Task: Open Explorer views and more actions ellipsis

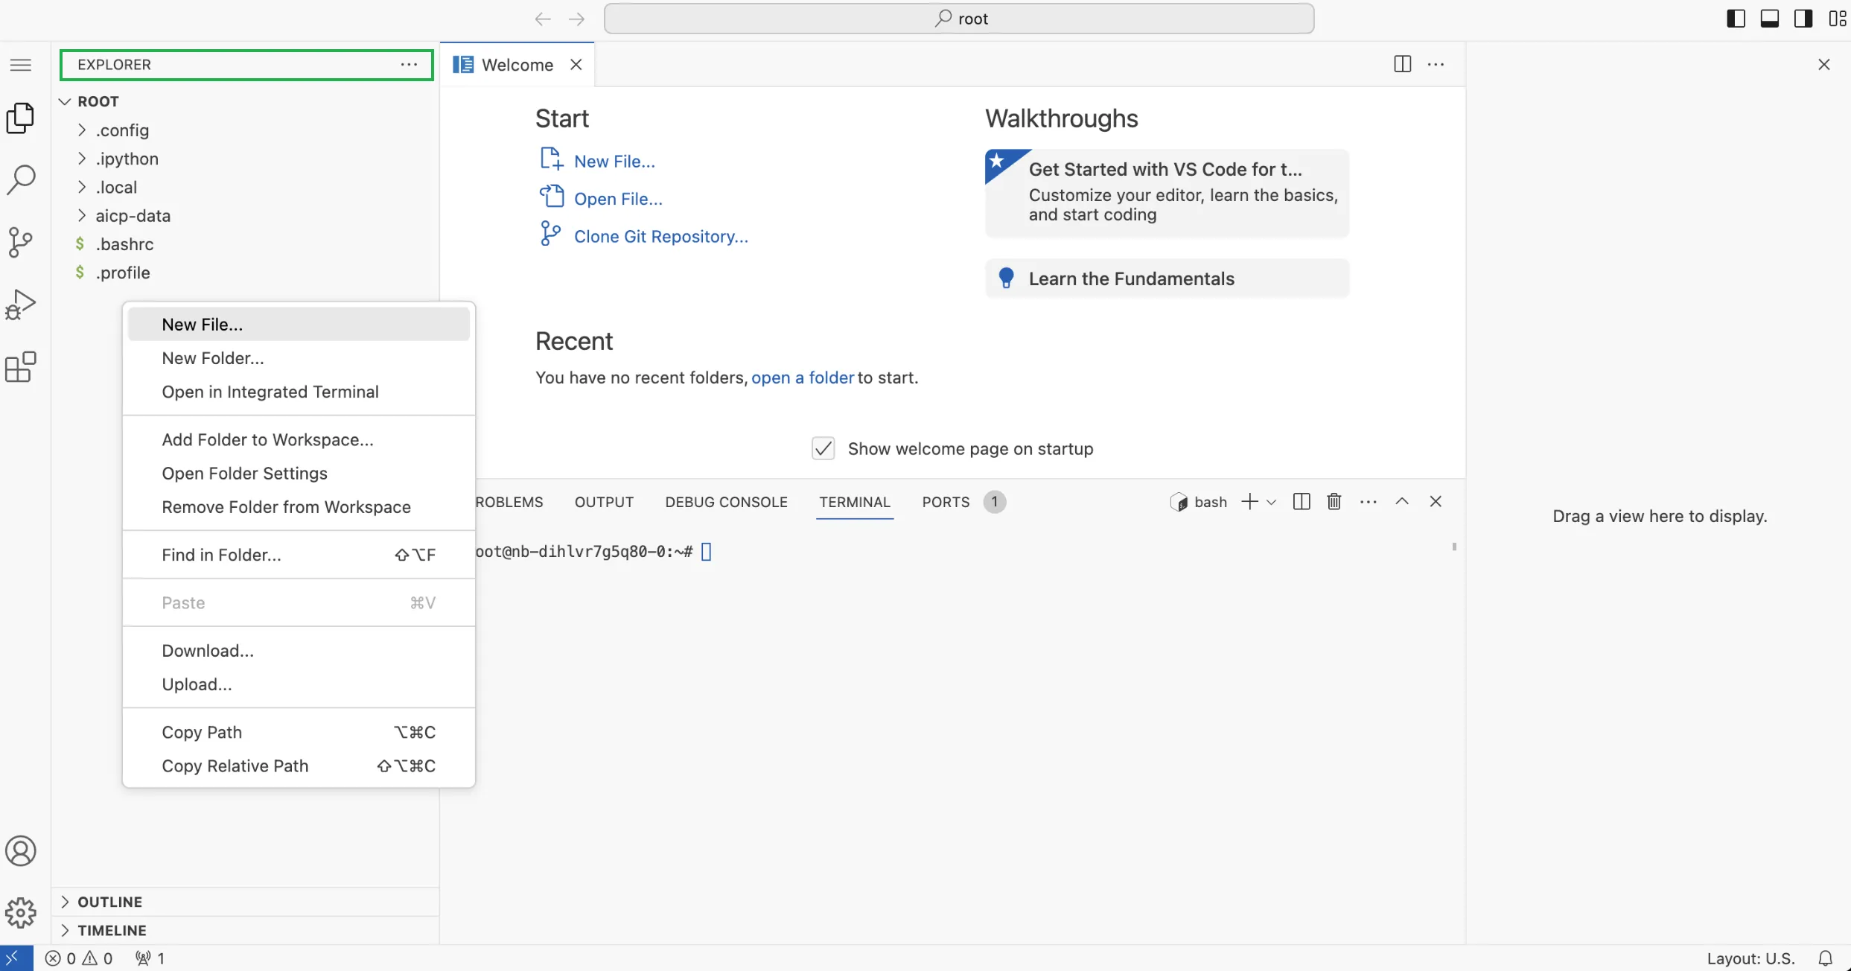Action: tap(410, 65)
